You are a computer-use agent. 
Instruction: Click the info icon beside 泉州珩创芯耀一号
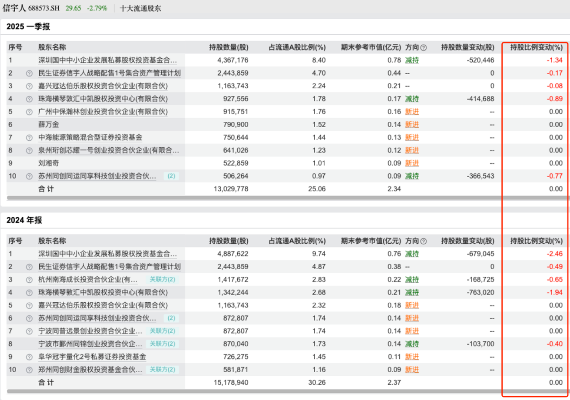29,151
